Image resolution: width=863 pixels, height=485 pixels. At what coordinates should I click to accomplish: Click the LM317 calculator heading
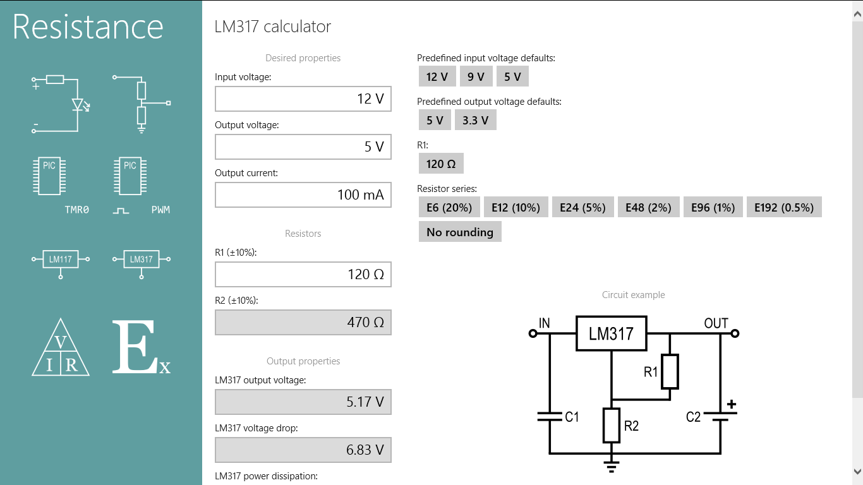pyautogui.click(x=273, y=27)
